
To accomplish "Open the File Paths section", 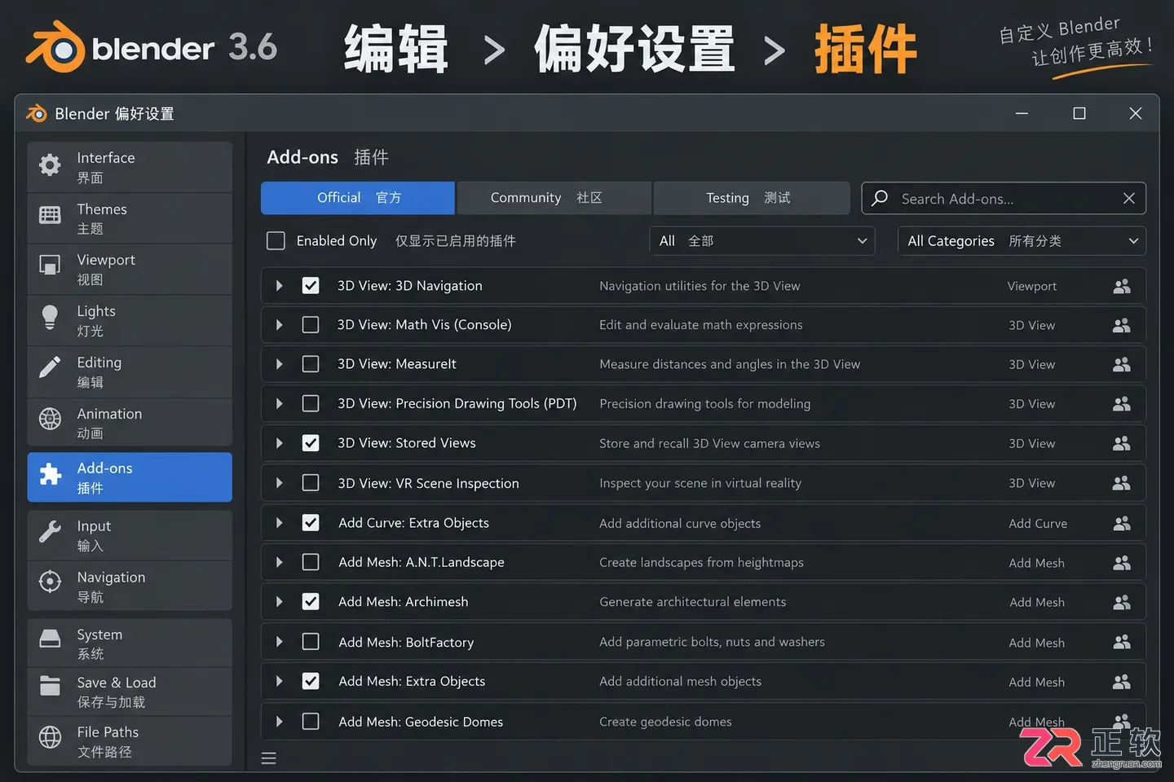I will pyautogui.click(x=130, y=741).
